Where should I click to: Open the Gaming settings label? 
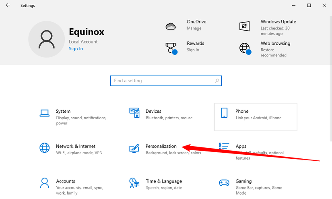pos(243,181)
